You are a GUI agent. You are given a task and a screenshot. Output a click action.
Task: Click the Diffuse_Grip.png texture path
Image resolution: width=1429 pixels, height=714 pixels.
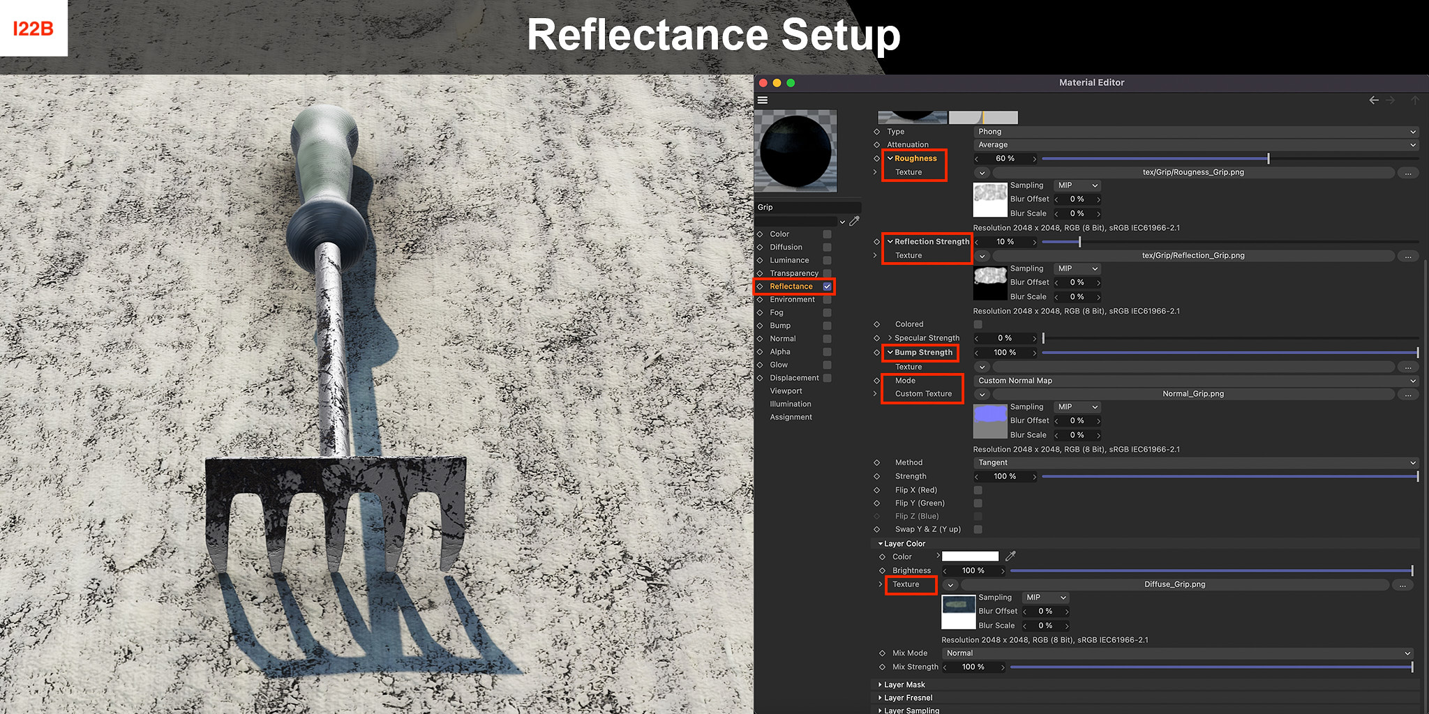click(x=1175, y=585)
